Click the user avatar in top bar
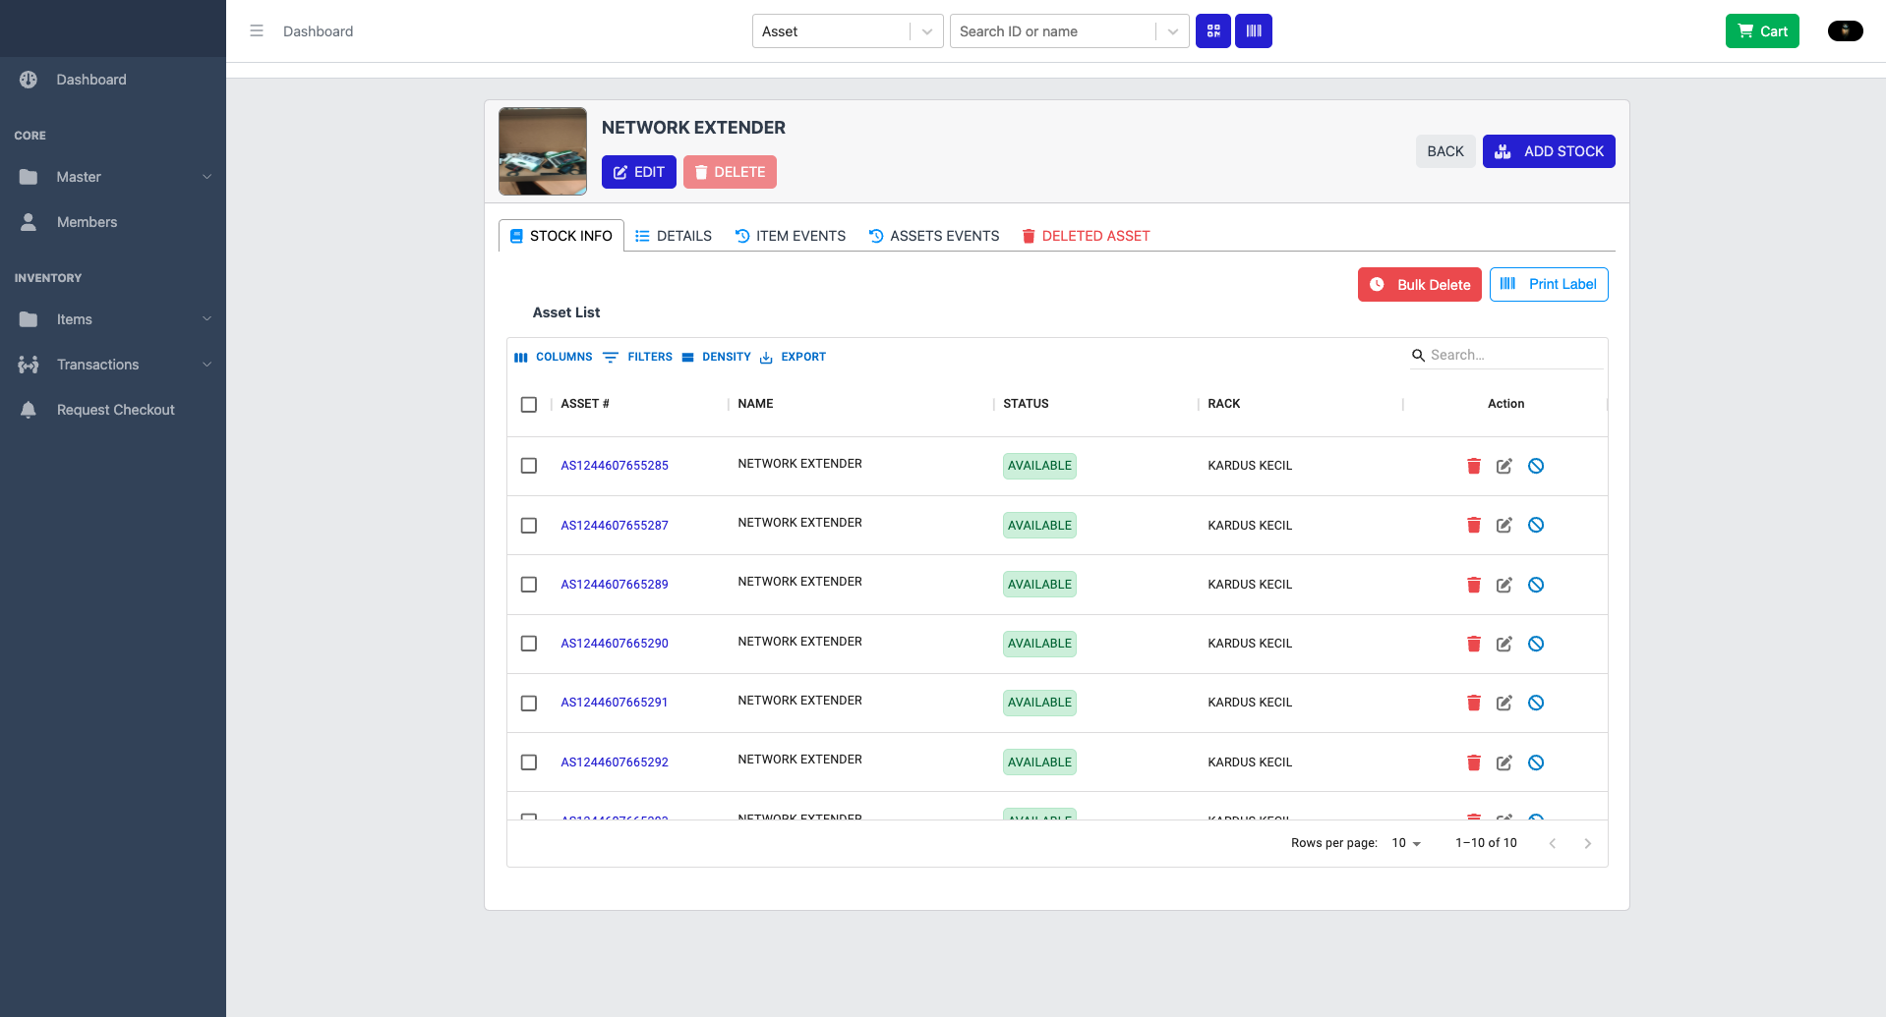Viewport: 1886px width, 1017px height. [x=1844, y=31]
